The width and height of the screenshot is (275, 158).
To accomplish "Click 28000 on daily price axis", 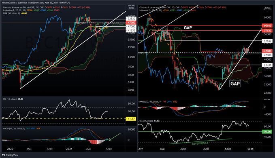I will [267, 93].
